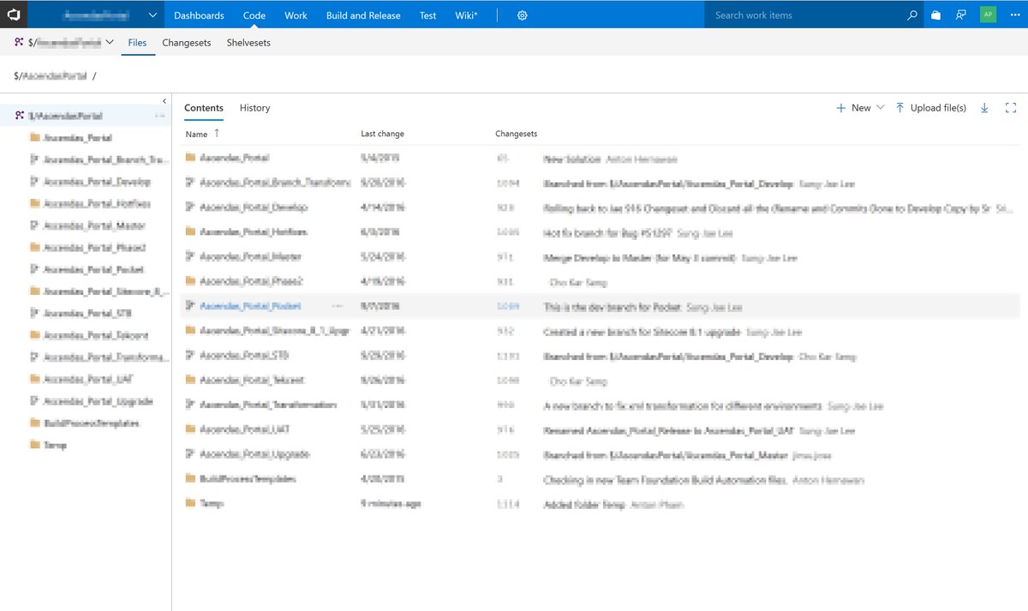Open the settings gear in the top navigation
Screen dimensions: 1028x611
(523, 15)
